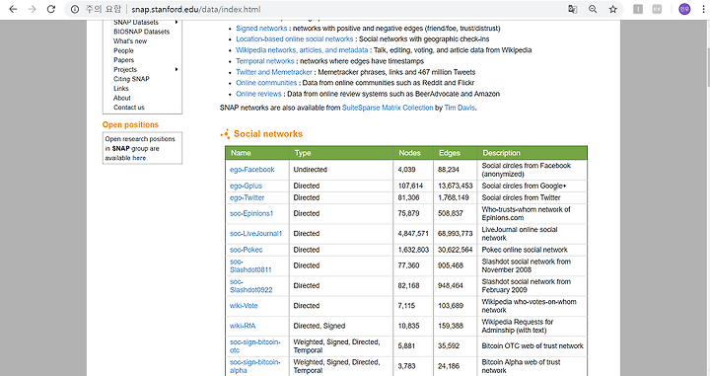Expand the SNAP Datasets submenu arrow
Screen dimensions: 710x376
point(177,22)
